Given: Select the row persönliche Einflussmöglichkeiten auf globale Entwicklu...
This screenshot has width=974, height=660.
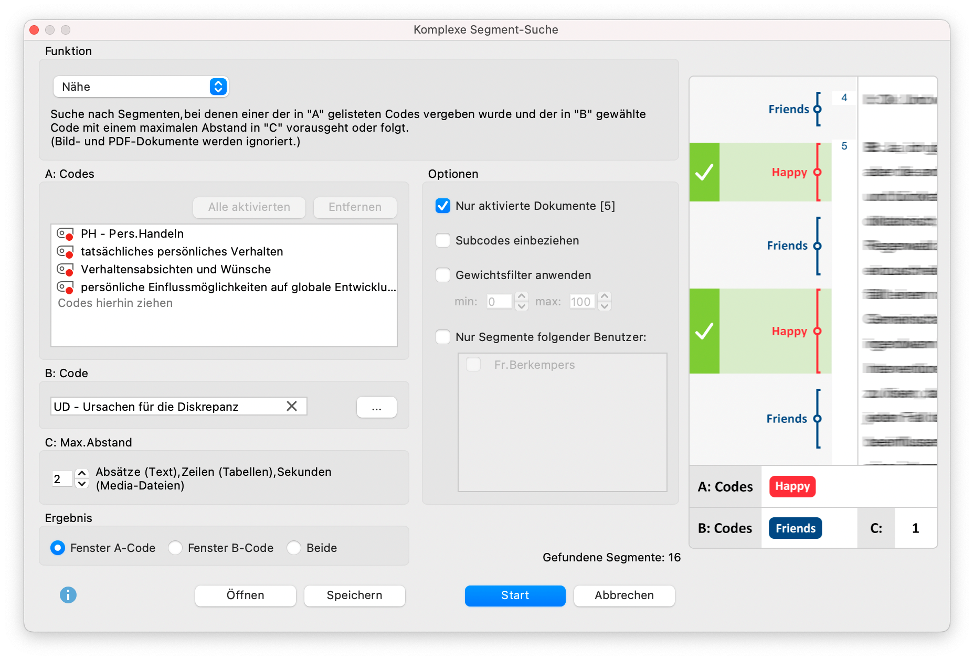Looking at the screenshot, I should (224, 288).
